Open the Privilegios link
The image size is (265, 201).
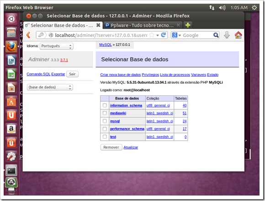pos(150,74)
